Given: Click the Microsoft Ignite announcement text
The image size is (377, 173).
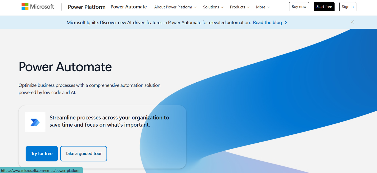Looking at the screenshot, I should pyautogui.click(x=158, y=22).
